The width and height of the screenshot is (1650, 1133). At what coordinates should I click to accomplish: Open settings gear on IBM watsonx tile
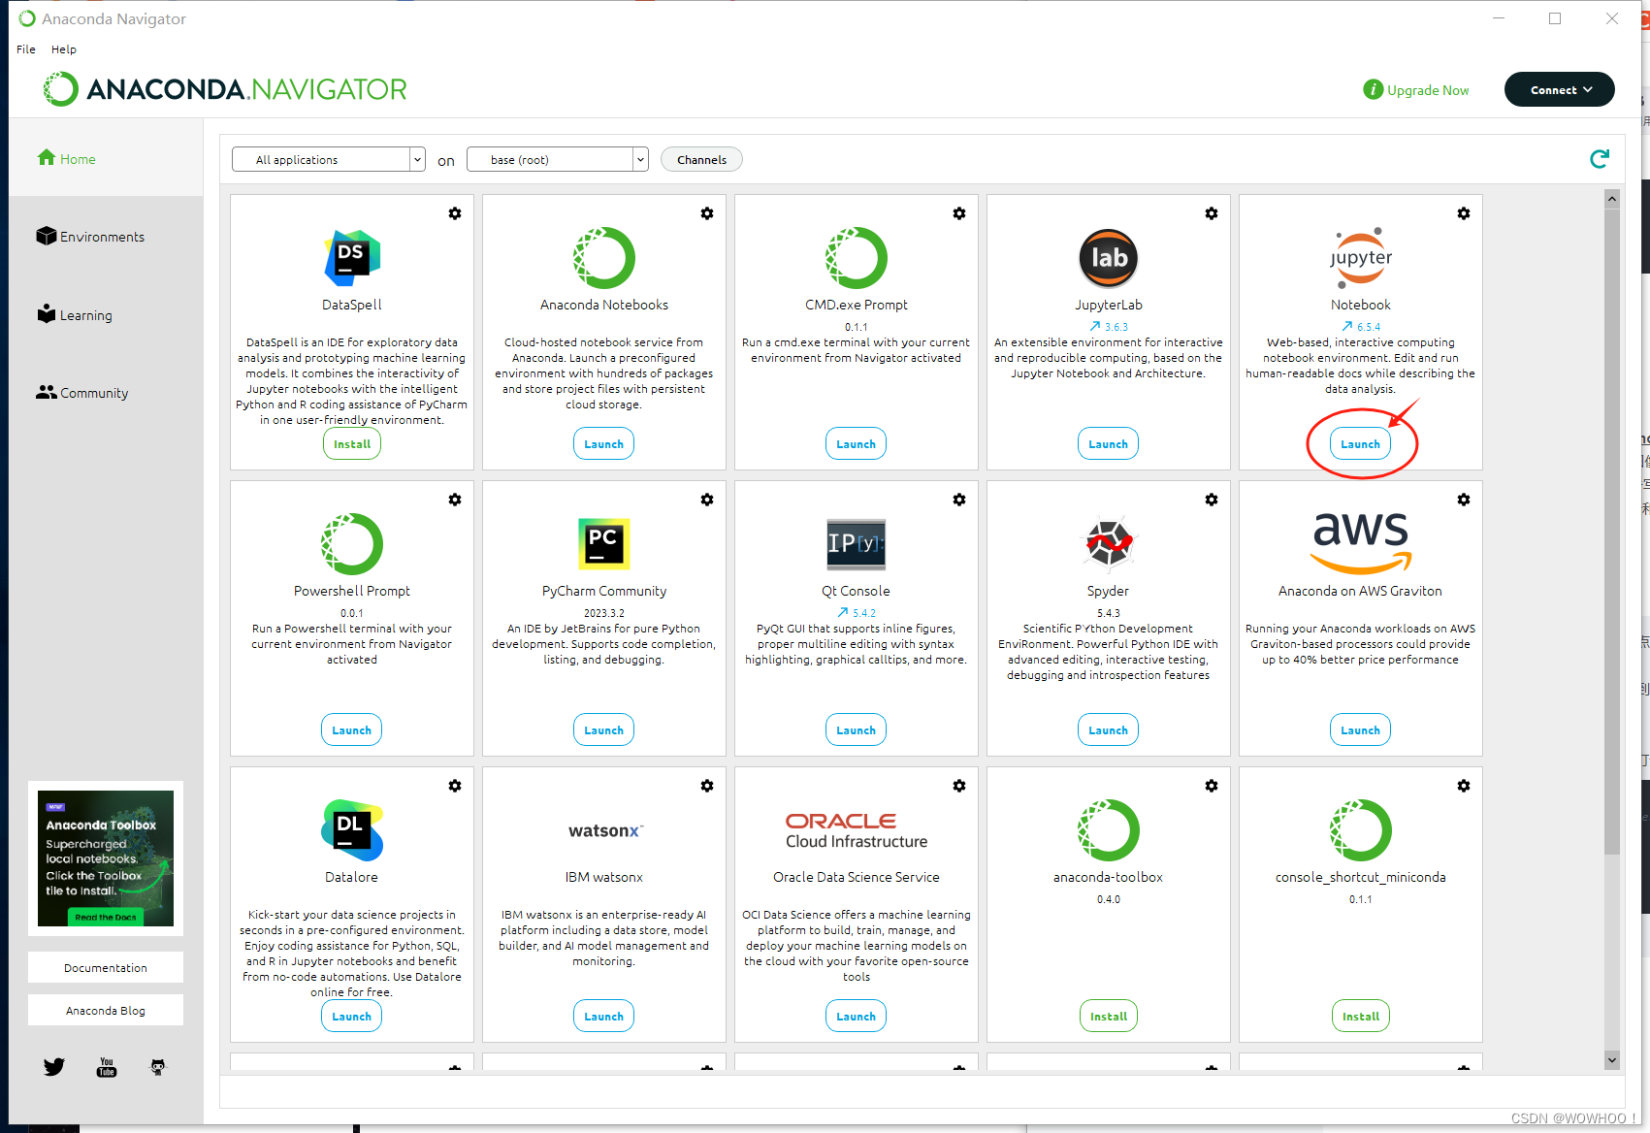point(707,786)
